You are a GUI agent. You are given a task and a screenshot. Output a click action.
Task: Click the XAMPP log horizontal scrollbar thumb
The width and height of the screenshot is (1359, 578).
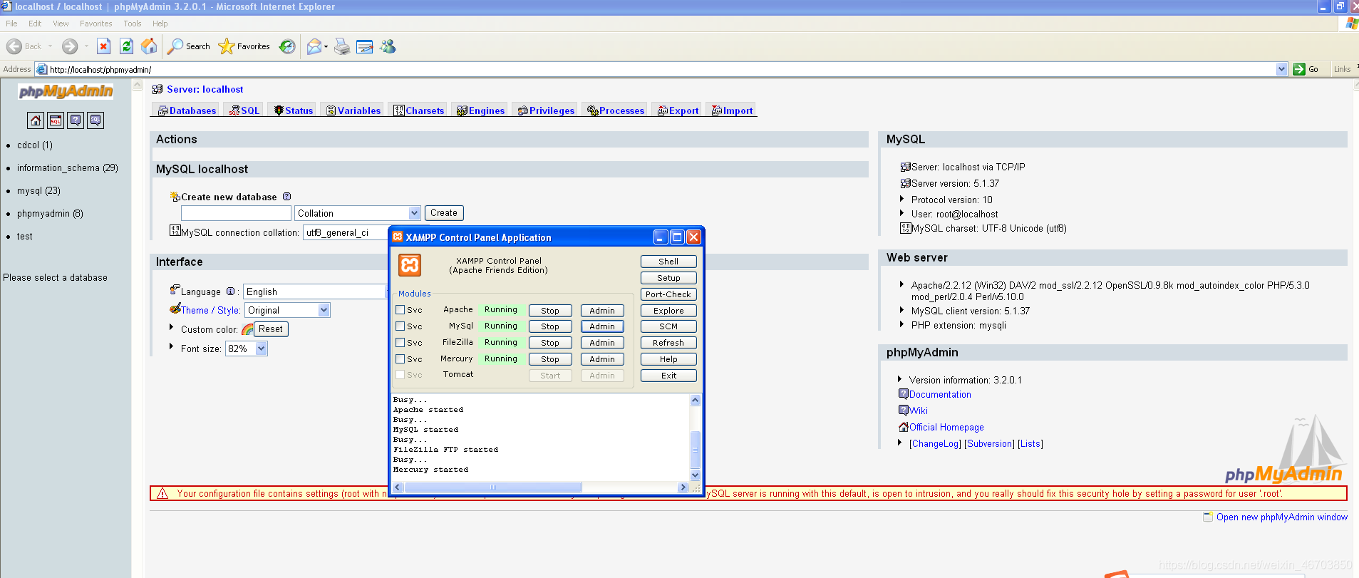pos(493,487)
